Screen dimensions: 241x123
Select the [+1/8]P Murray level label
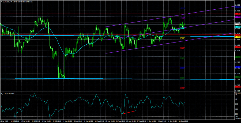[x=182, y=18]
